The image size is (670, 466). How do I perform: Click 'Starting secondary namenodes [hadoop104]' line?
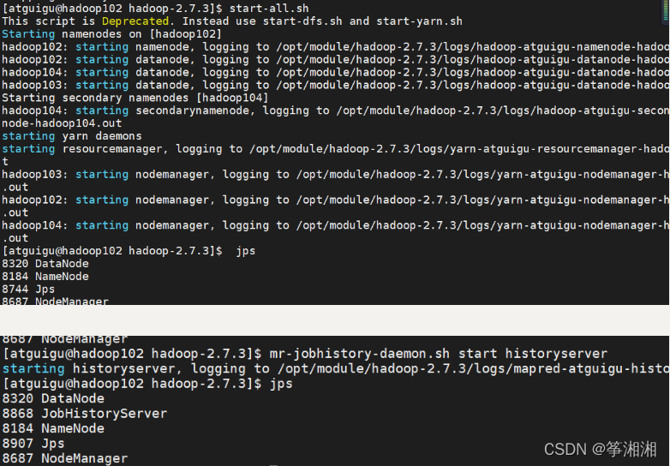[135, 98]
